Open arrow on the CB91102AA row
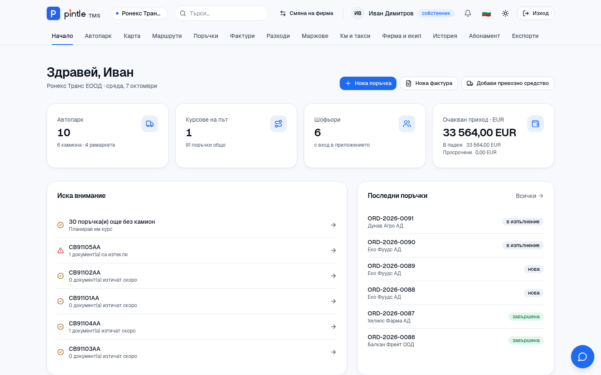 click(333, 276)
